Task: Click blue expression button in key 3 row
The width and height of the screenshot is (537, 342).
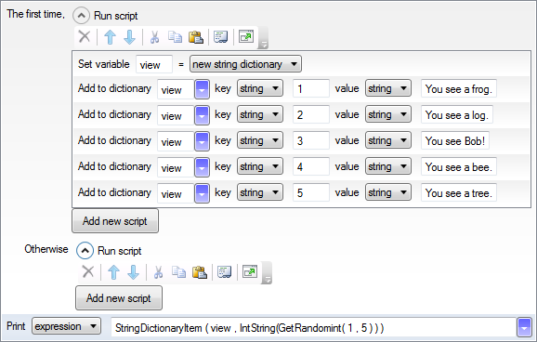Action: tap(202, 141)
